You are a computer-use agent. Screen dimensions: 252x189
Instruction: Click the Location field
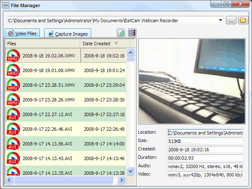click(x=205, y=133)
